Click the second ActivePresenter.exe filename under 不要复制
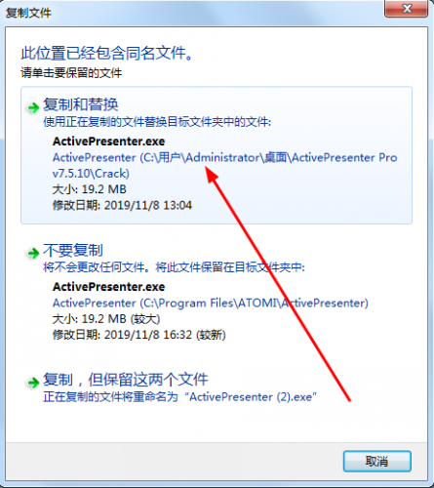Image resolution: width=434 pixels, height=488 pixels. coord(108,287)
